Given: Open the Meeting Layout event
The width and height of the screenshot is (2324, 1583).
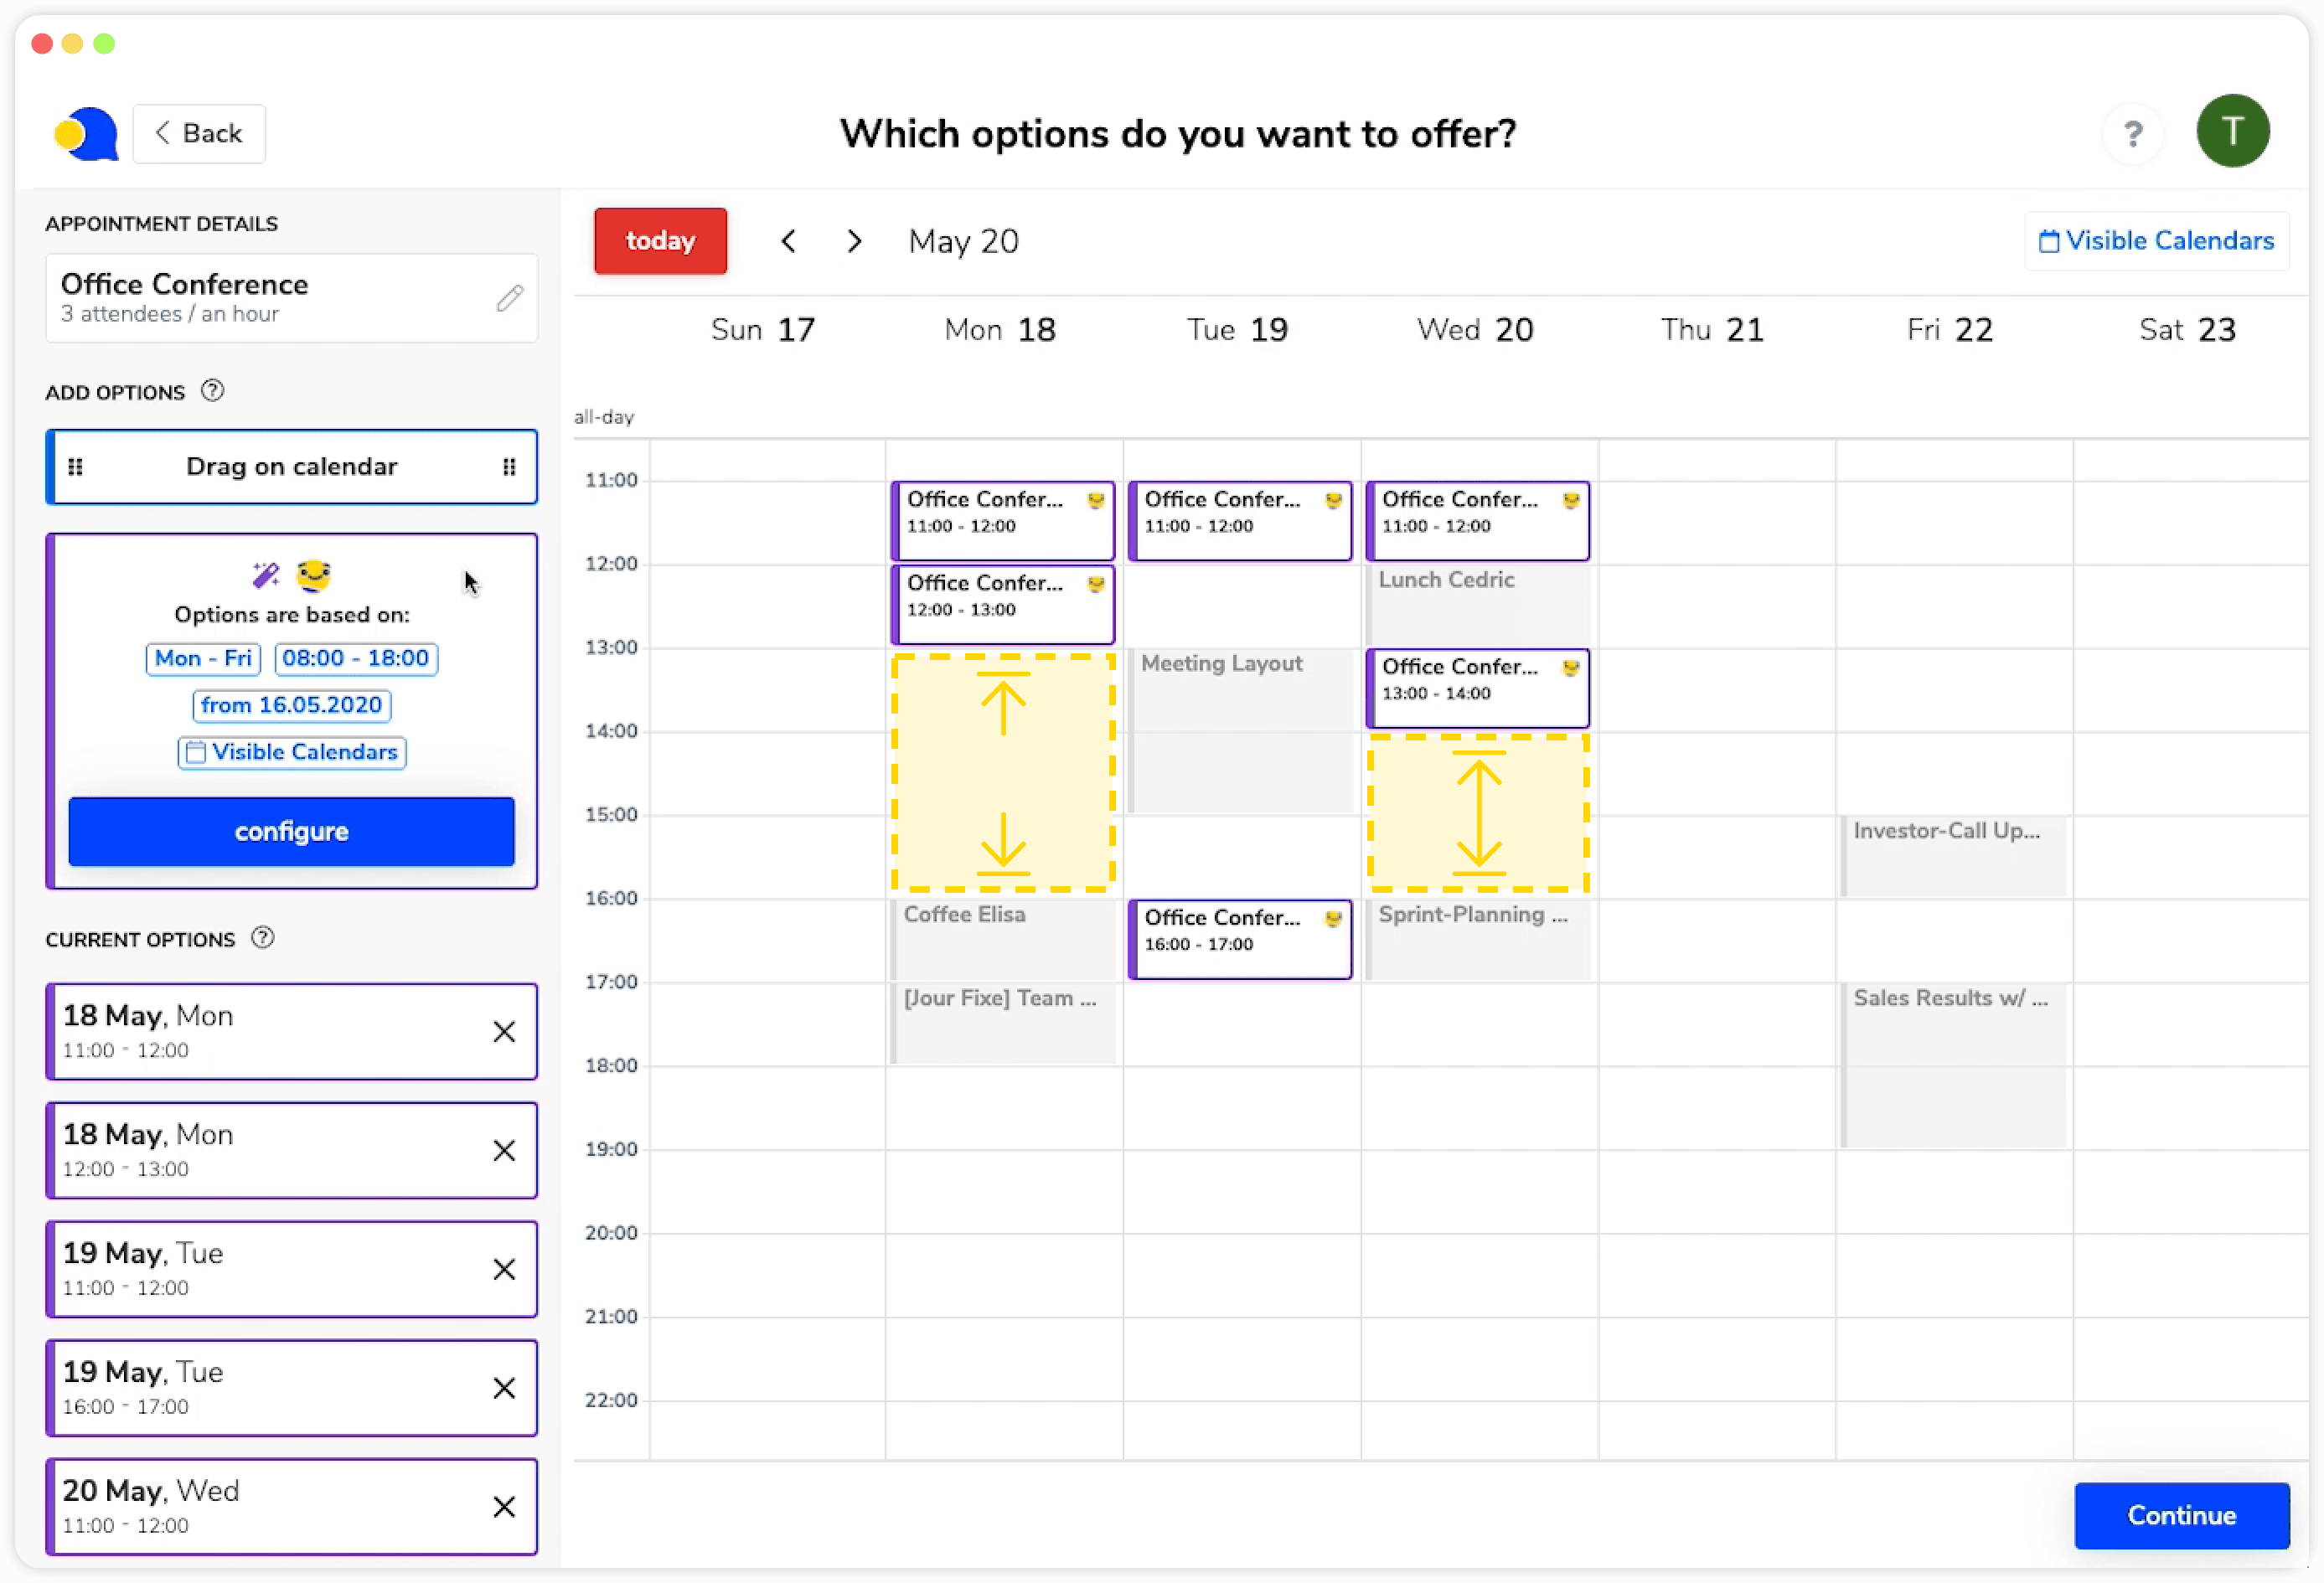Looking at the screenshot, I should [1239, 731].
